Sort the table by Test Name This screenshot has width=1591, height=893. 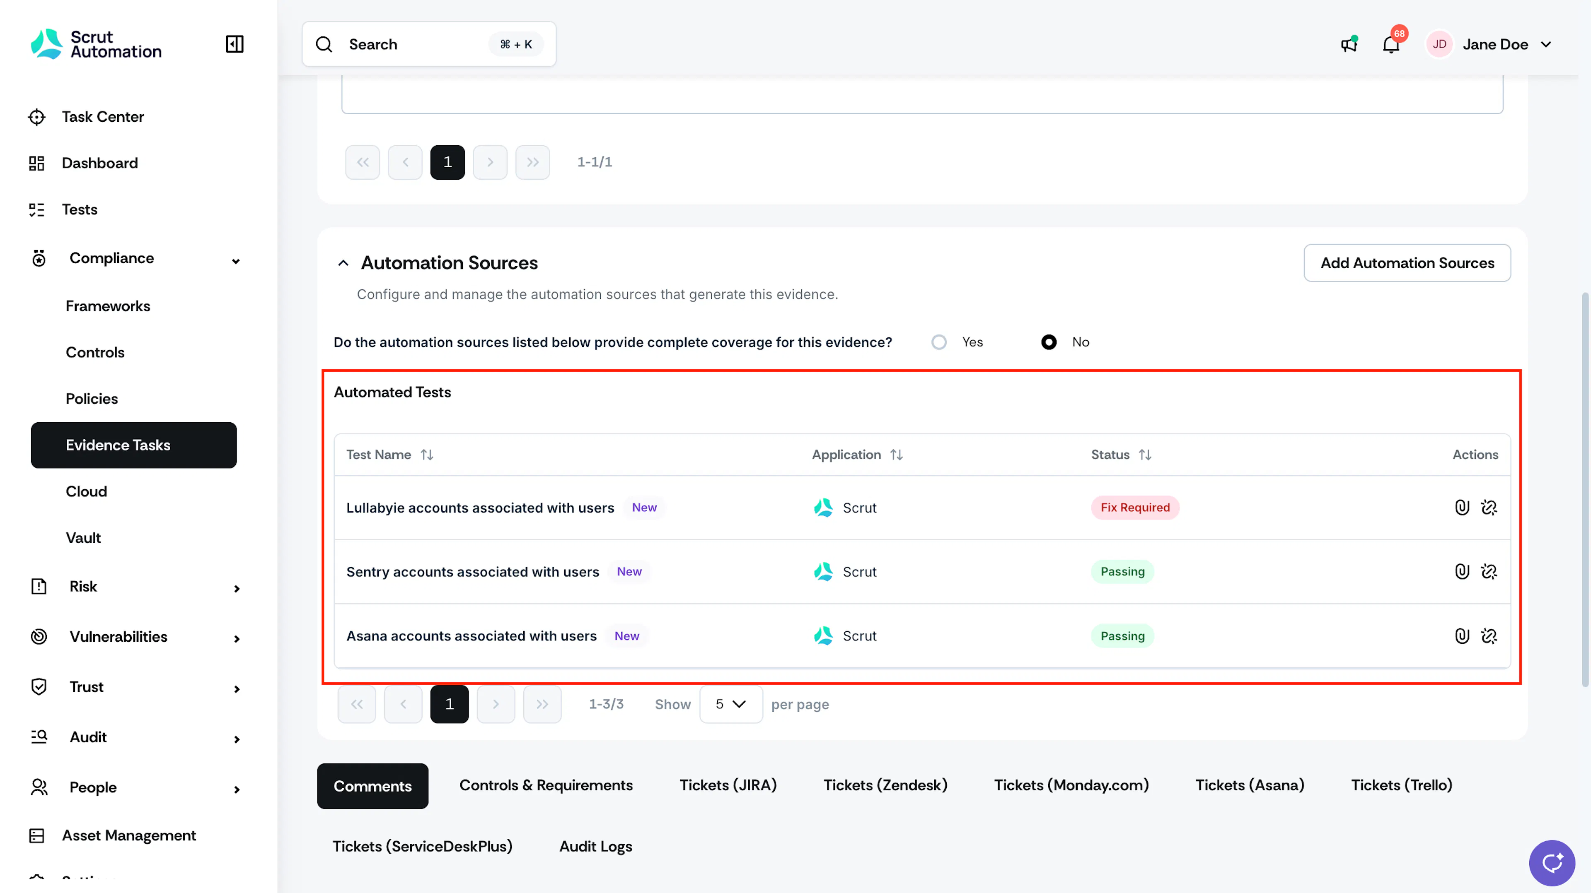[x=427, y=455]
